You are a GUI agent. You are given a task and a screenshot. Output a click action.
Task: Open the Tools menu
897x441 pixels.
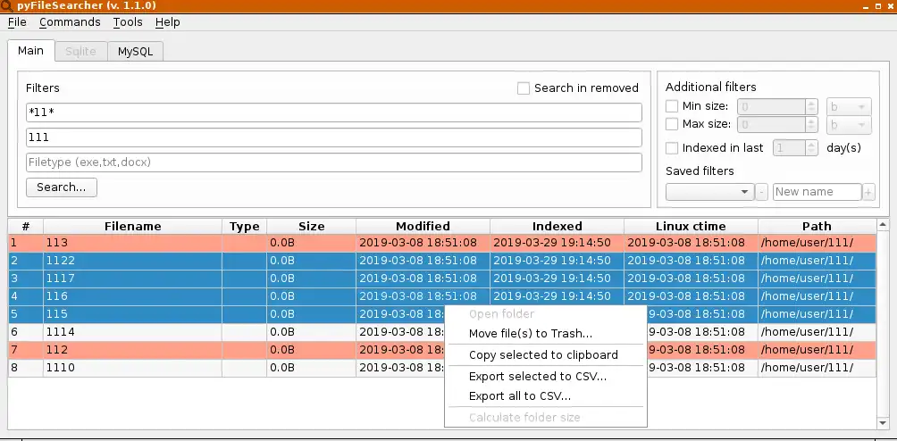[128, 22]
